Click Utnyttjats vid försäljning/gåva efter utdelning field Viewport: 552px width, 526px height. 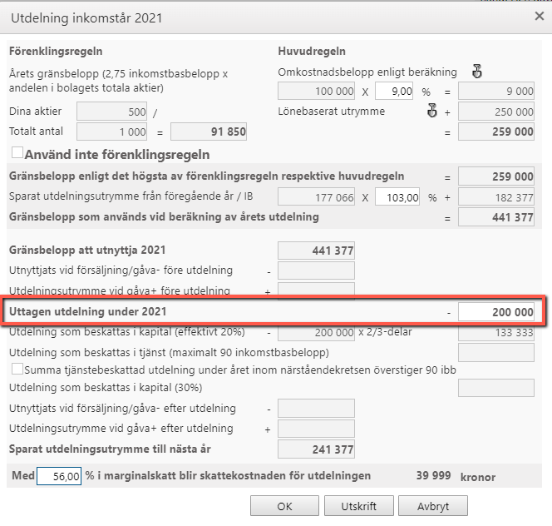pyautogui.click(x=316, y=409)
